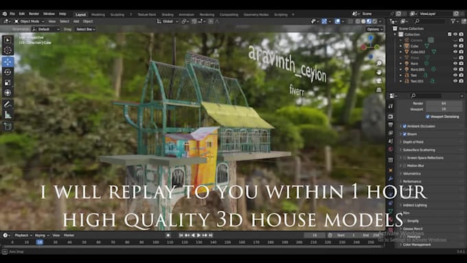Screen dimensions: 467x263
Task: Open the Object Mode dropdown
Action: pos(29,21)
